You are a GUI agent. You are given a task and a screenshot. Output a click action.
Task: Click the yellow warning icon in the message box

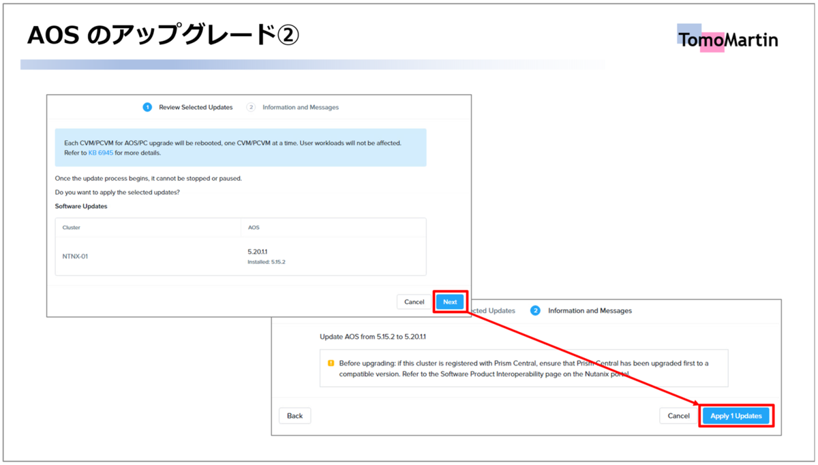331,363
